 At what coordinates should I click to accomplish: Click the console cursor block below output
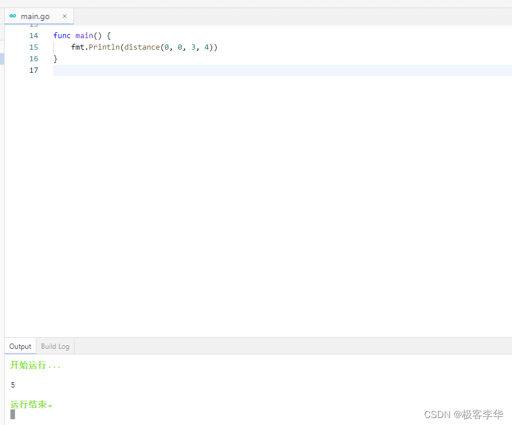coord(13,415)
